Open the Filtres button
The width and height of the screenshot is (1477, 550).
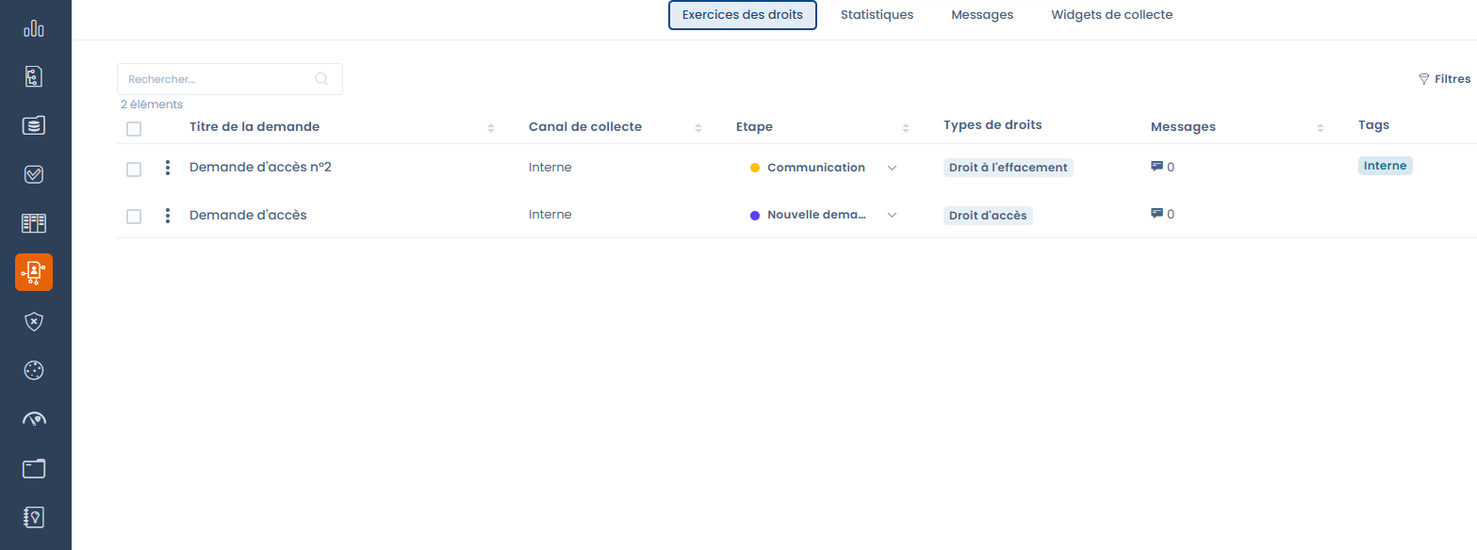pyautogui.click(x=1444, y=79)
